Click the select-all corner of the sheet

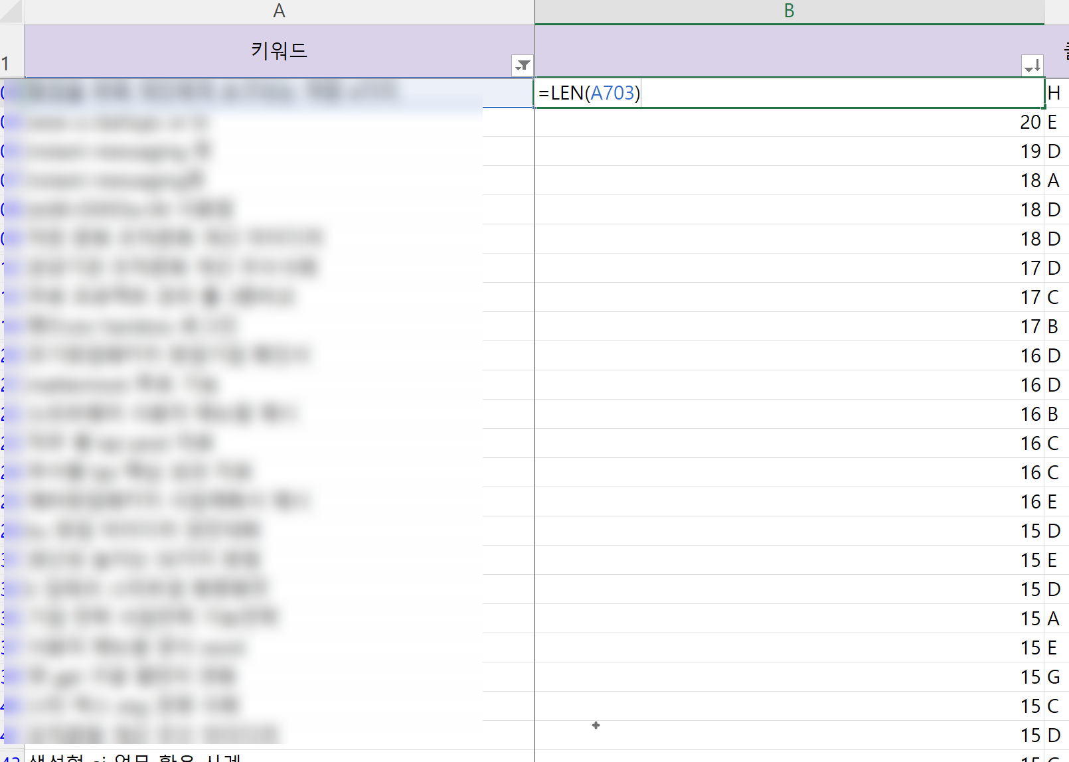[x=11, y=11]
